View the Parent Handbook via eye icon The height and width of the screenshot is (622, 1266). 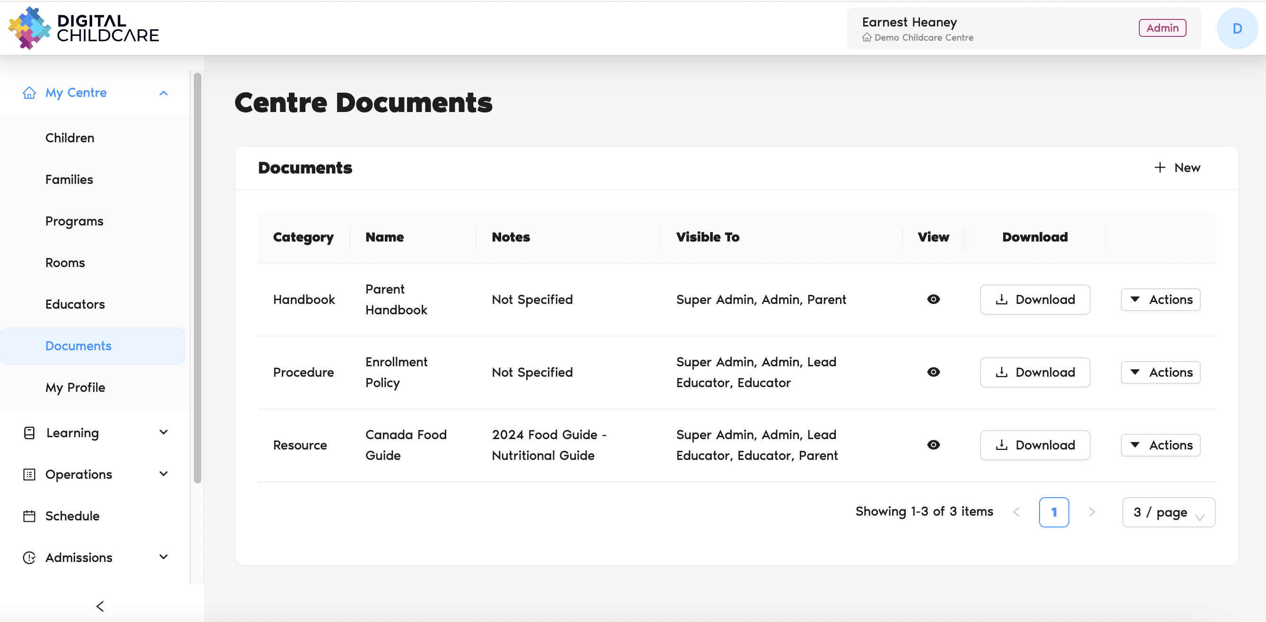click(x=933, y=299)
